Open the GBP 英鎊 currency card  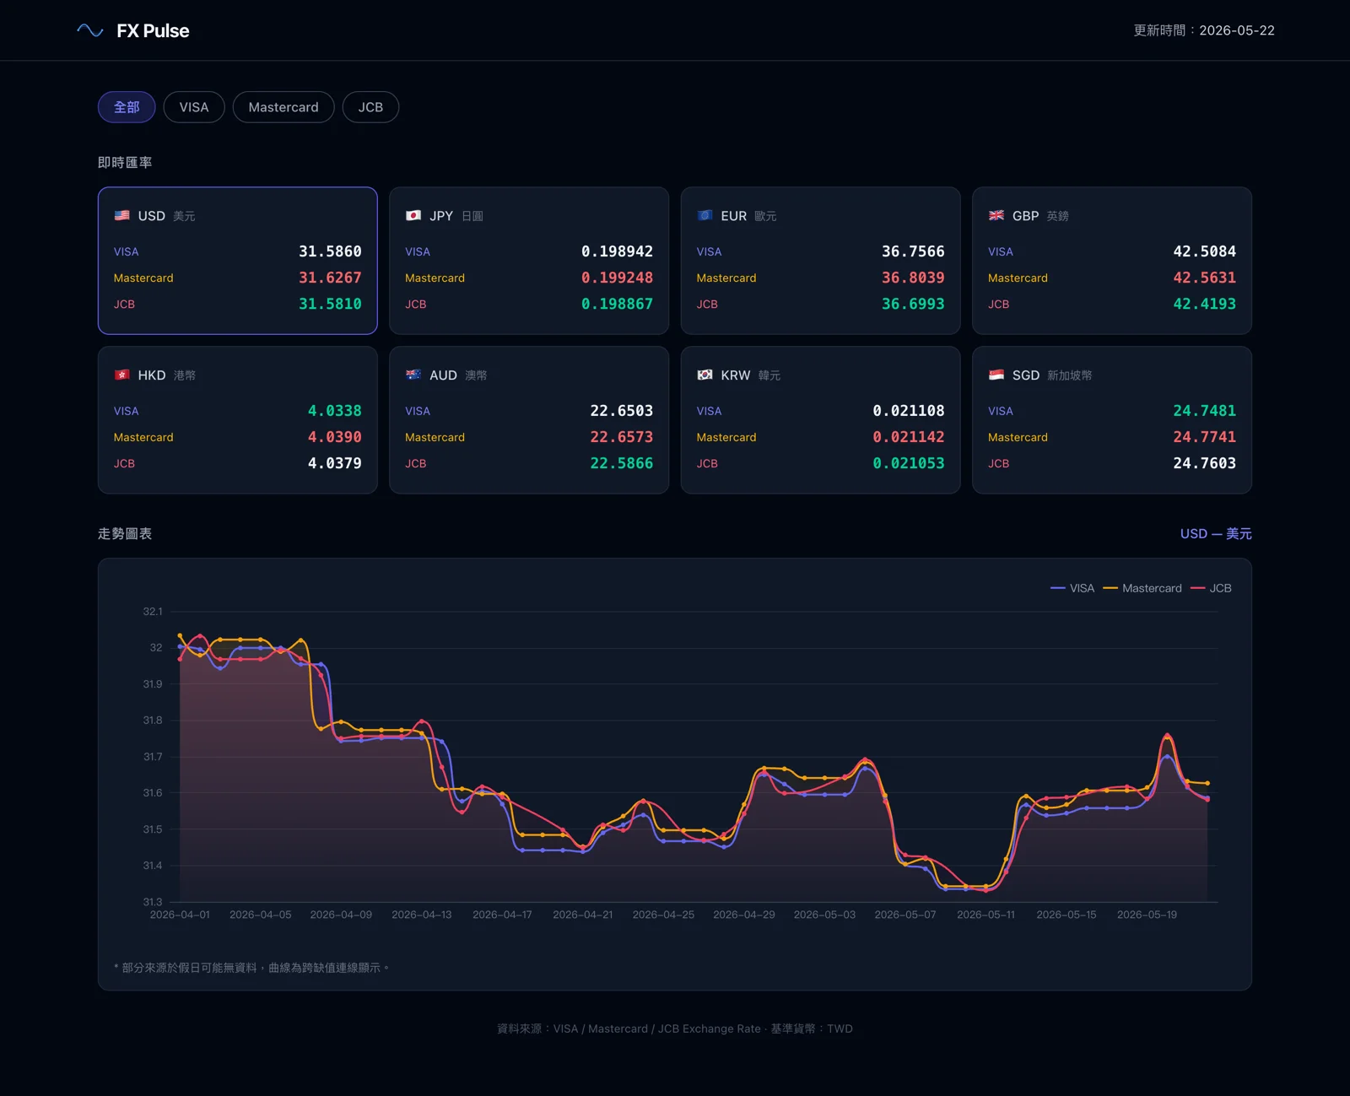click(1112, 261)
